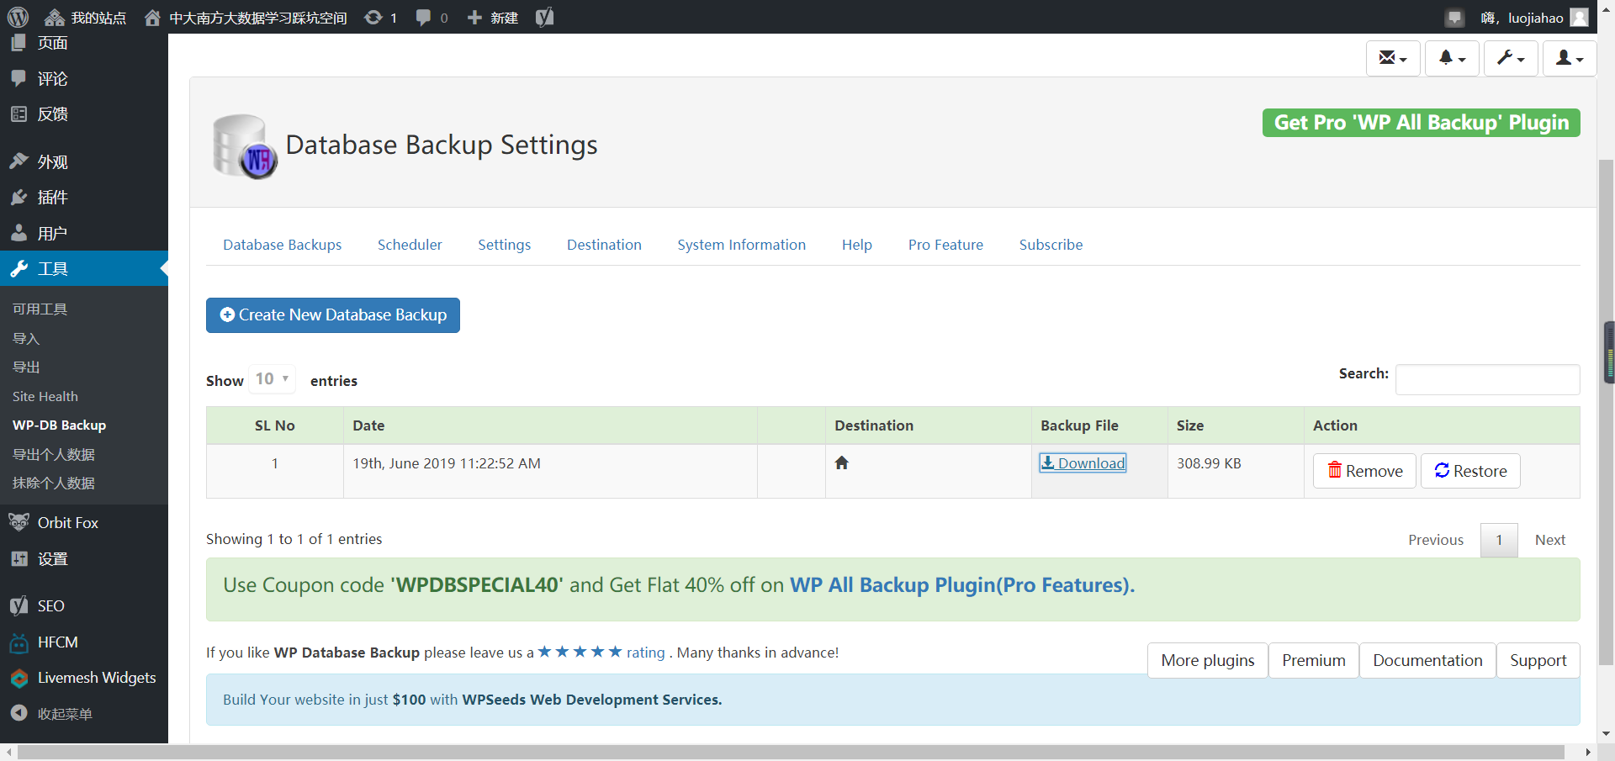Remove the June 2019 backup

(x=1364, y=471)
